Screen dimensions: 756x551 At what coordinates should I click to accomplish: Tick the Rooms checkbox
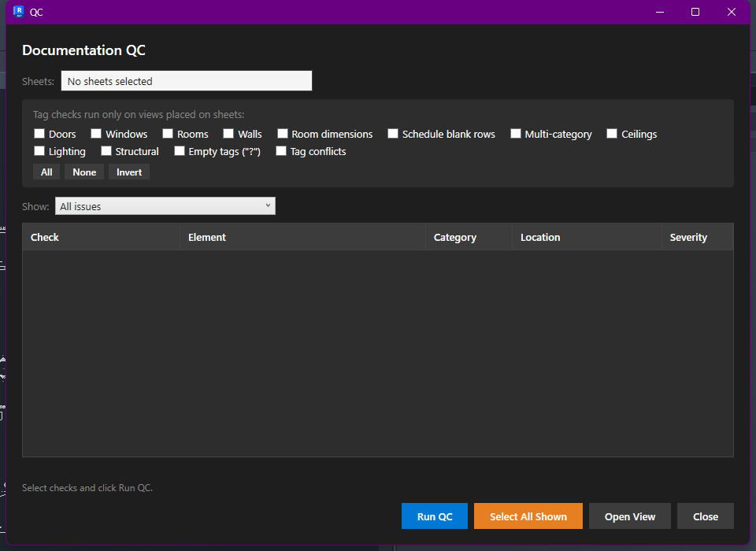pyautogui.click(x=168, y=134)
